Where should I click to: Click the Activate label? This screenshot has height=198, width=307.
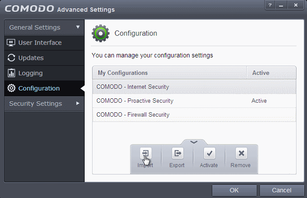pos(209,165)
